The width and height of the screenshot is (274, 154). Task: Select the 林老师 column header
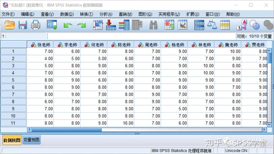click(x=201, y=45)
